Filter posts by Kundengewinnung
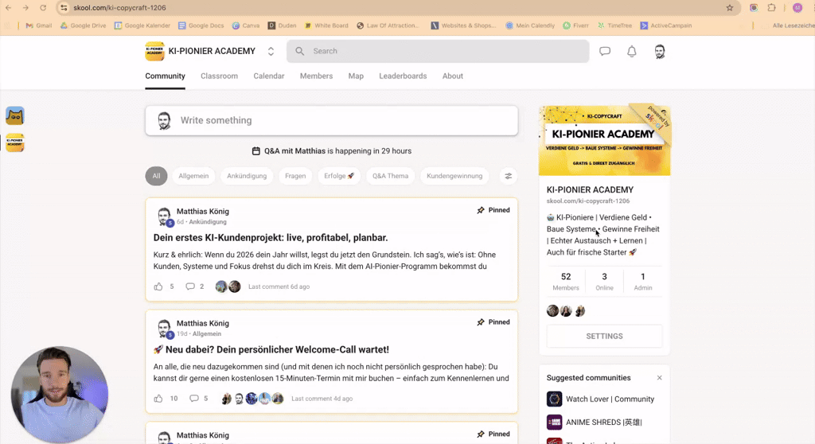Screen dimensions: 815x444 454,177
